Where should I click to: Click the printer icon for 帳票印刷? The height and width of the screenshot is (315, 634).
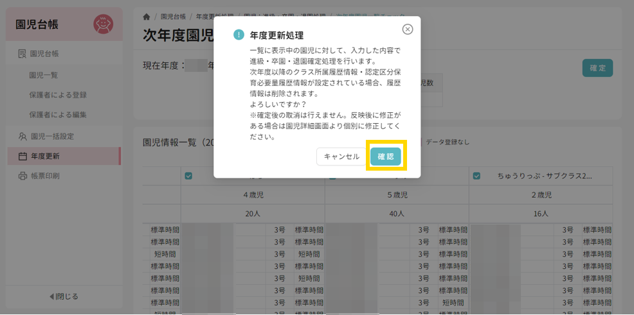click(23, 176)
